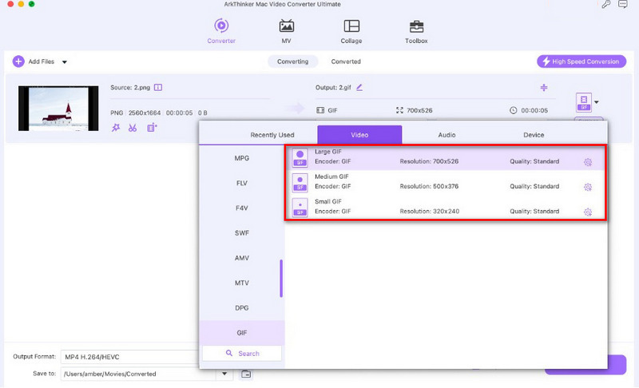Switch to the Recently Used tab

(272, 135)
